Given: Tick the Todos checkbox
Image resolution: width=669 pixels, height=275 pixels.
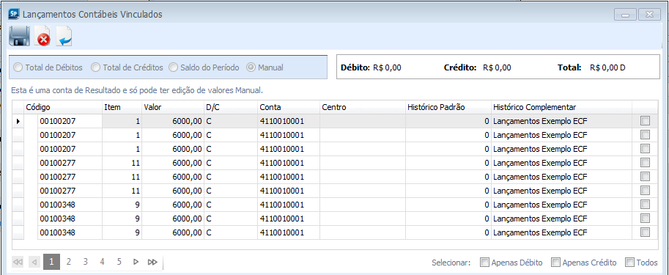Looking at the screenshot, I should click(x=629, y=263).
